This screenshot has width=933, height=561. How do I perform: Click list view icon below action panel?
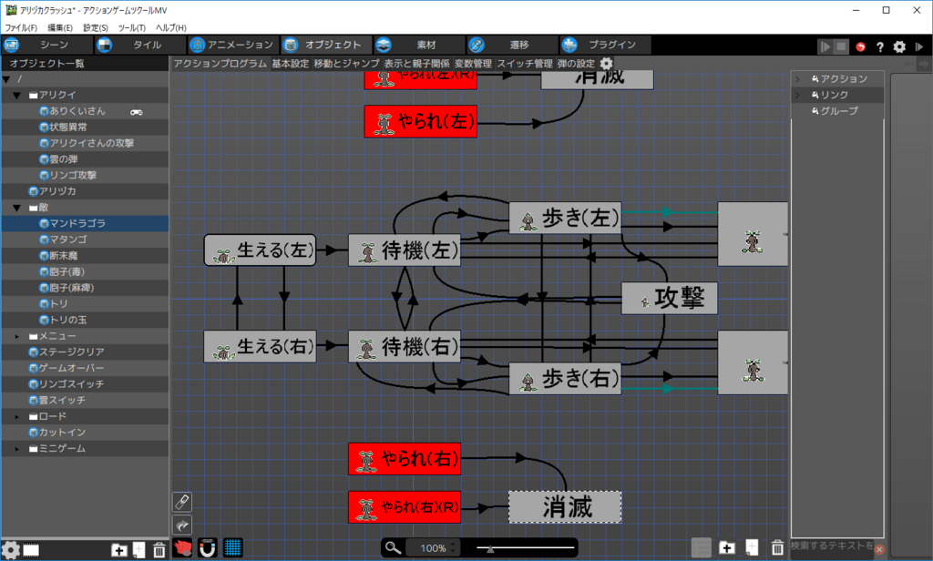[701, 547]
